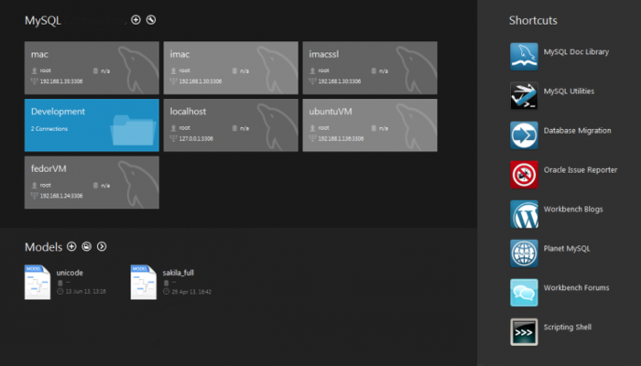Viewport: 641px width, 366px height.
Task: Open the imac connection tile
Action: (x=231, y=68)
